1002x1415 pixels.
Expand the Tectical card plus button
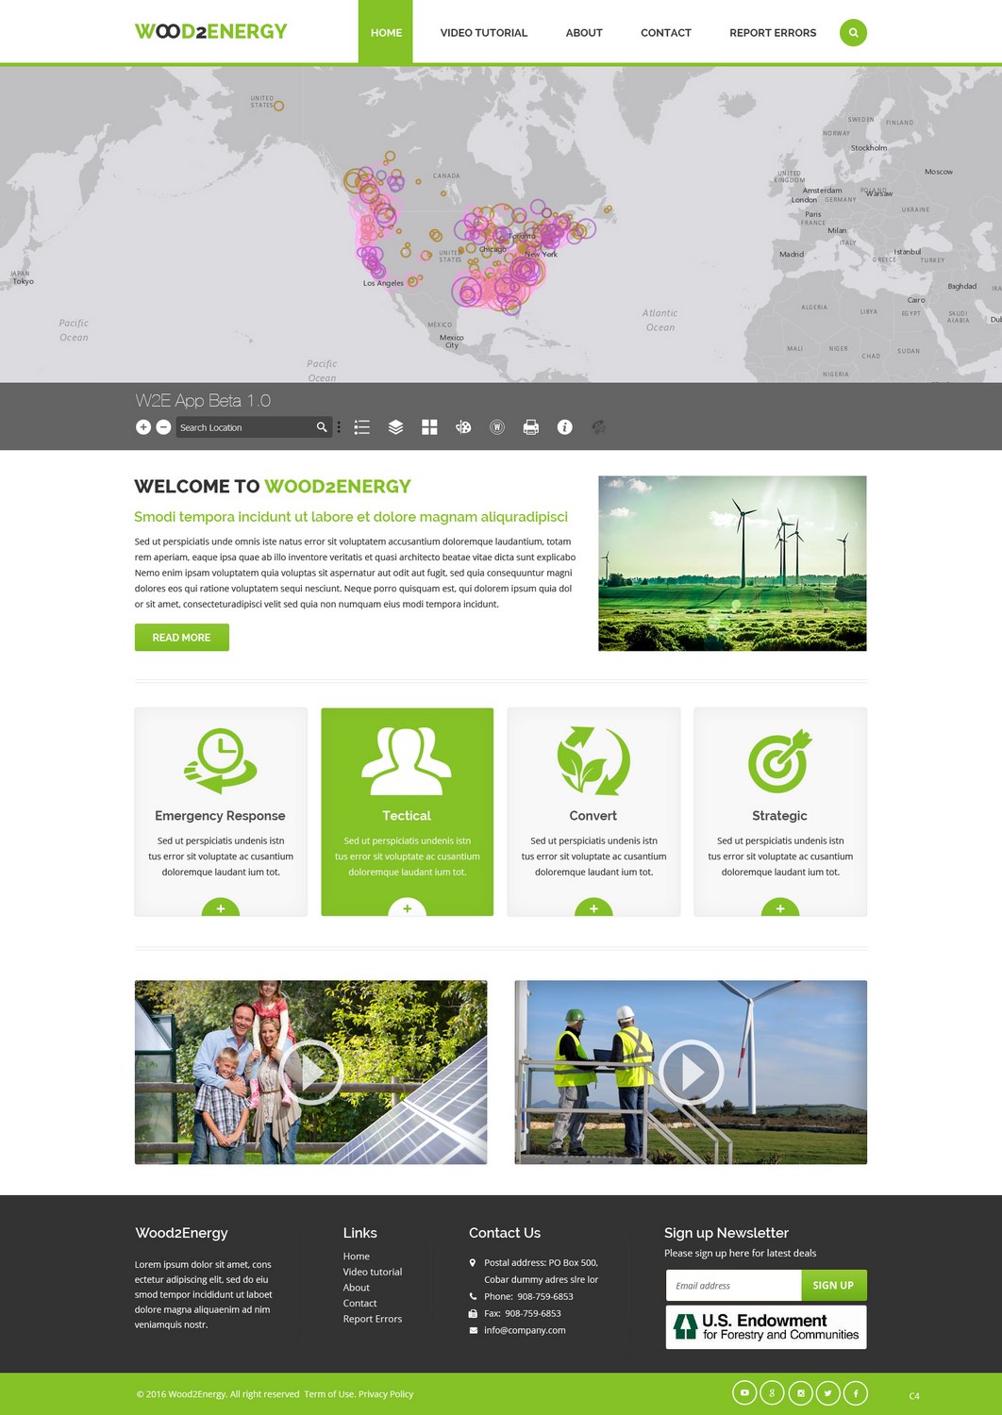click(x=407, y=907)
